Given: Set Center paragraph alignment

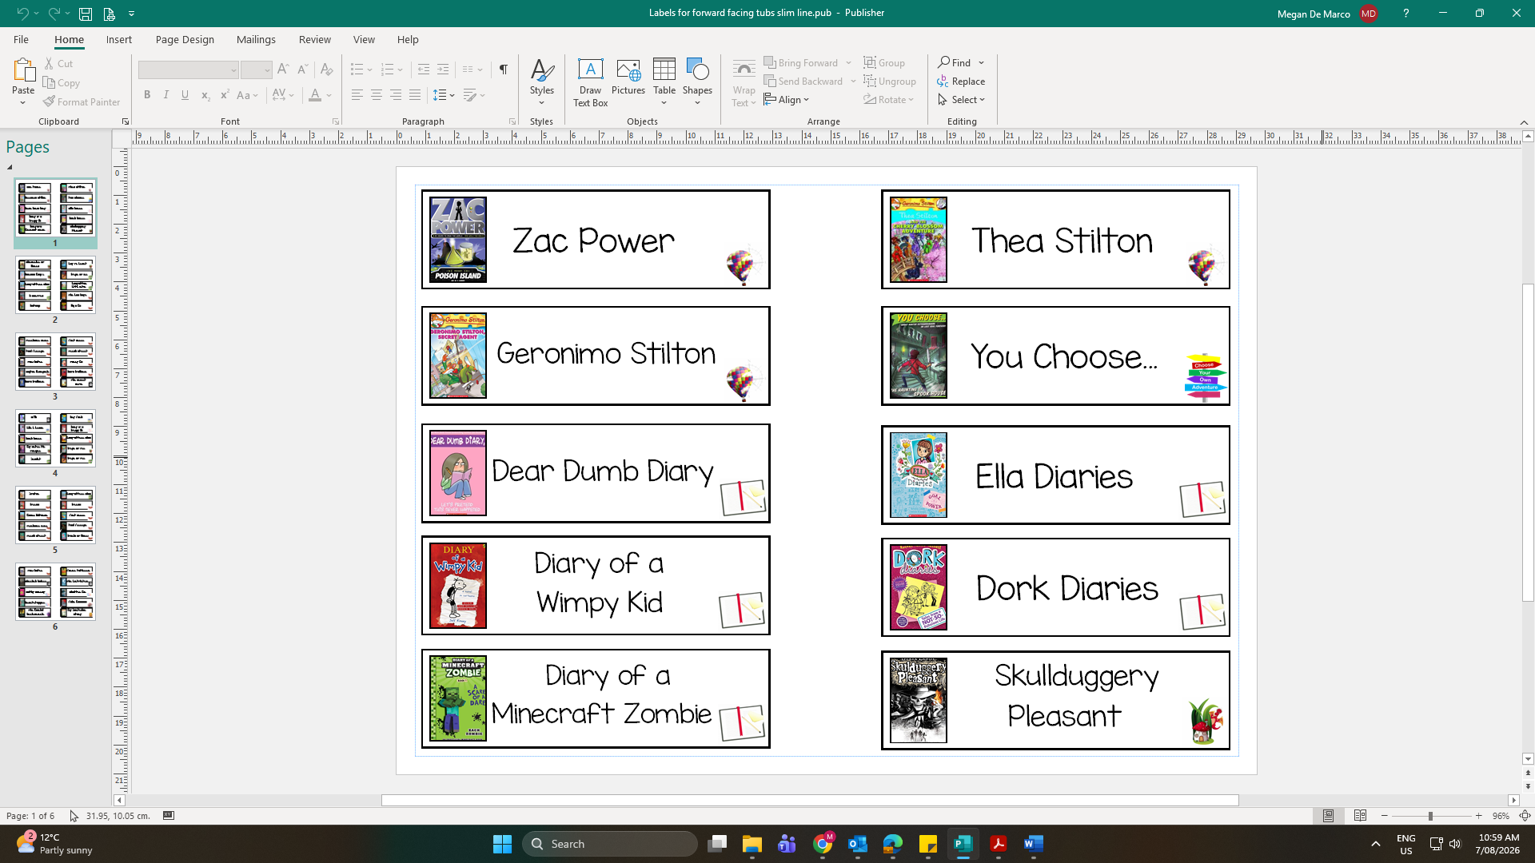Looking at the screenshot, I should pos(377,95).
